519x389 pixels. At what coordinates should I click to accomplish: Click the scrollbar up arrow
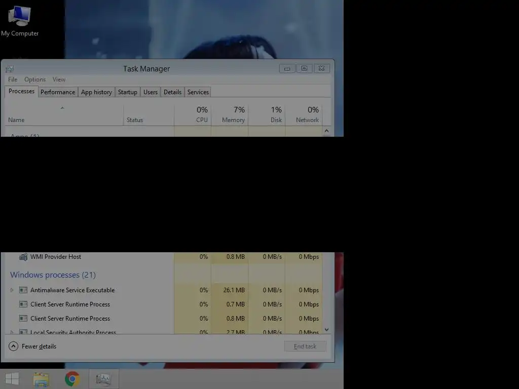coord(327,131)
